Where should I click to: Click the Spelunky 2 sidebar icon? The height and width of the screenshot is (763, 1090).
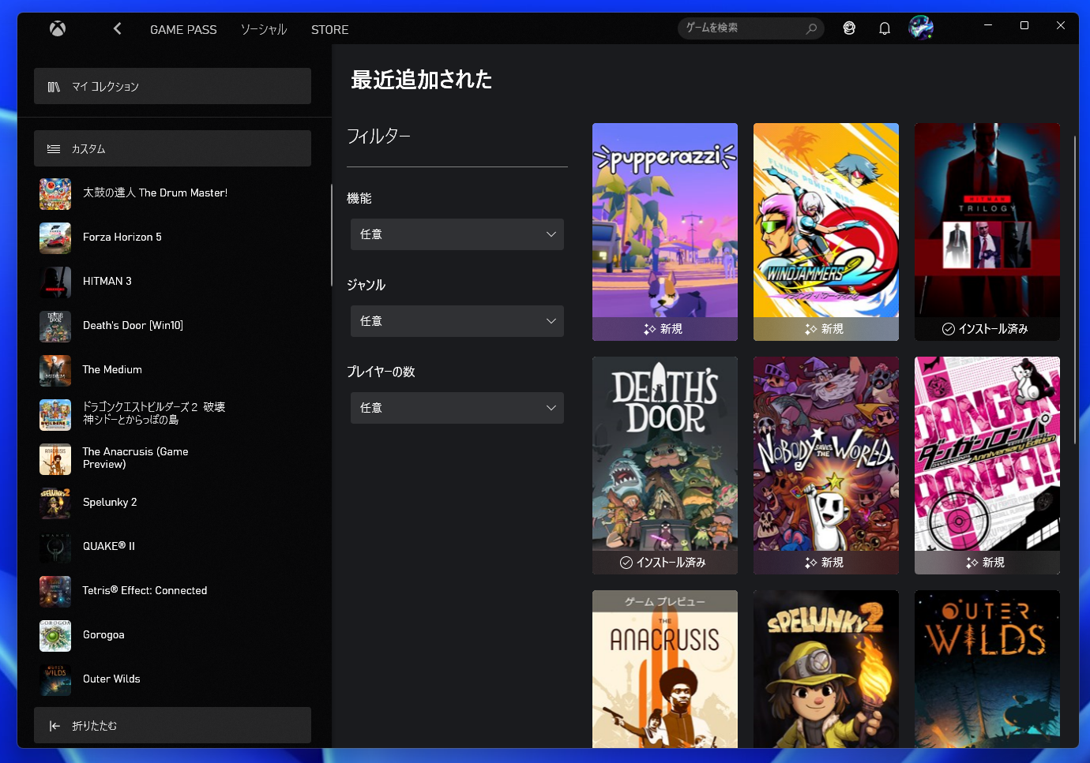point(55,503)
